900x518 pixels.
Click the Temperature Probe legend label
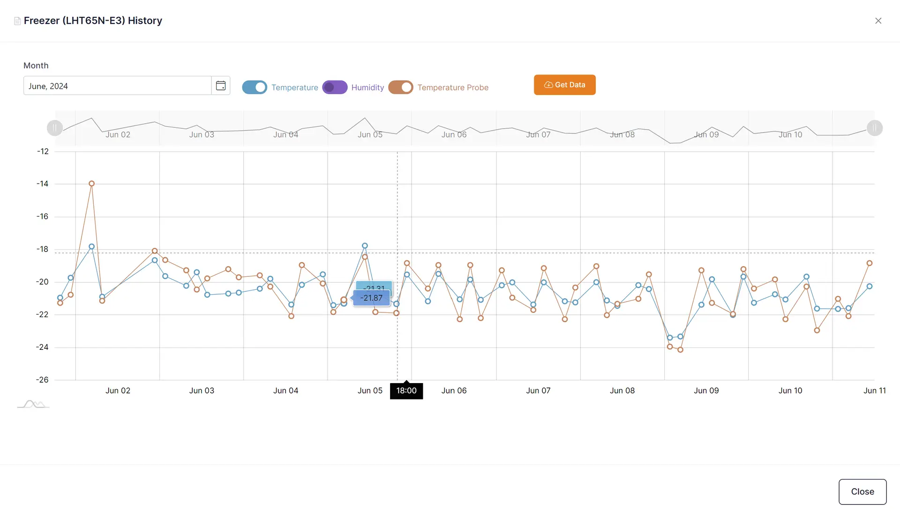453,88
